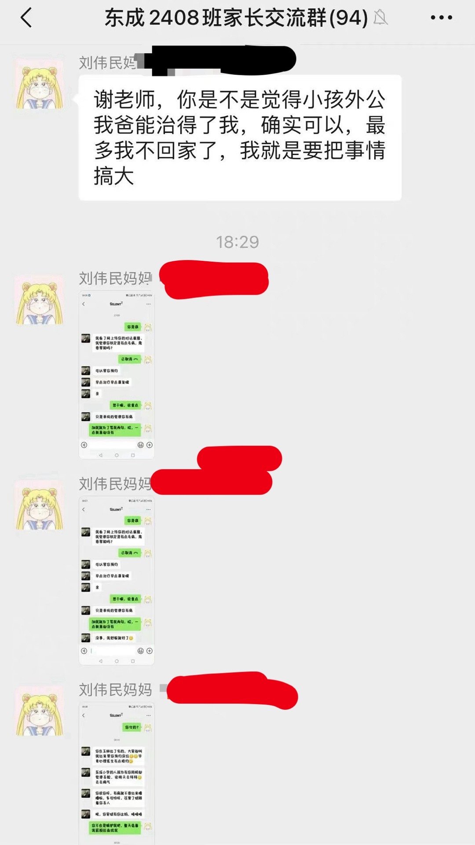Tap the sender name above the text bubble
The height and width of the screenshot is (845, 475).
108,63
